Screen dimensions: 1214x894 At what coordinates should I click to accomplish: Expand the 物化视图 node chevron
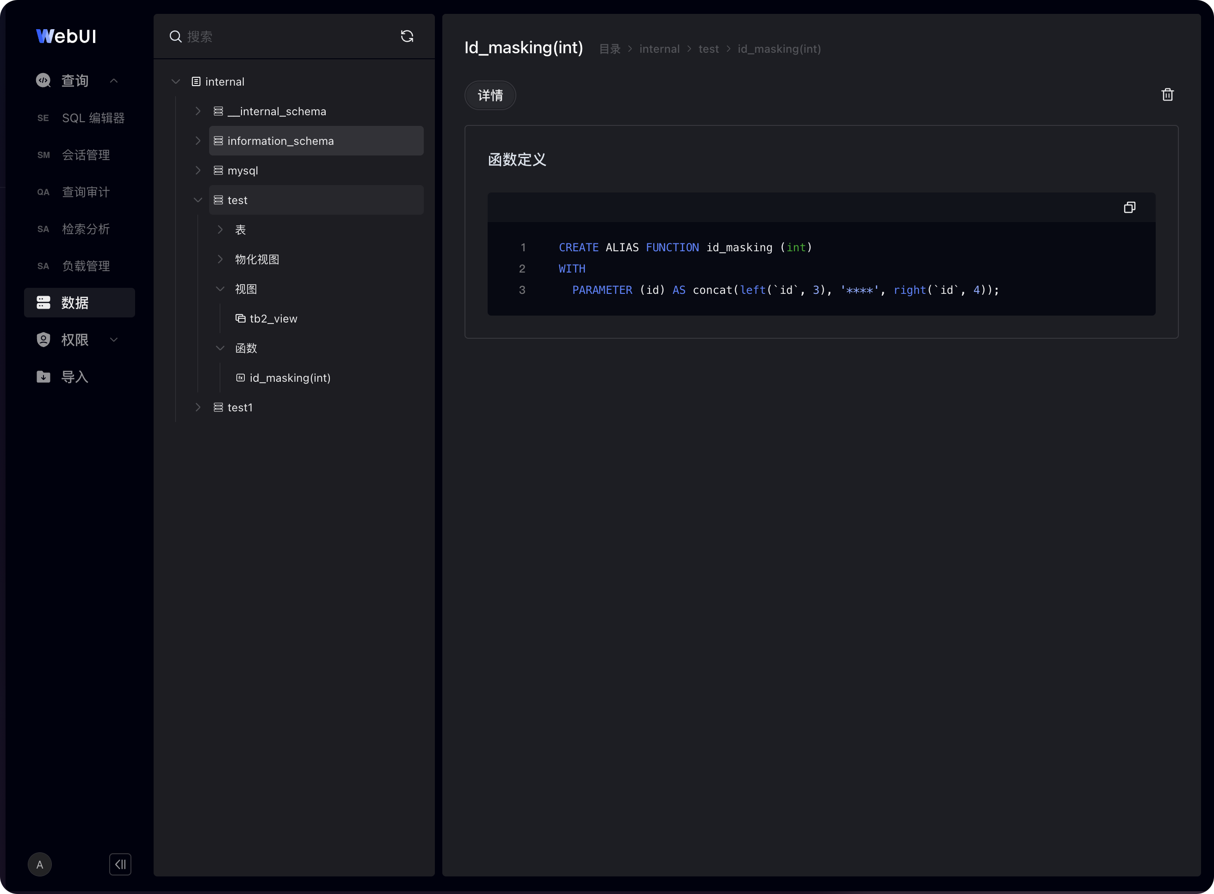(x=220, y=259)
